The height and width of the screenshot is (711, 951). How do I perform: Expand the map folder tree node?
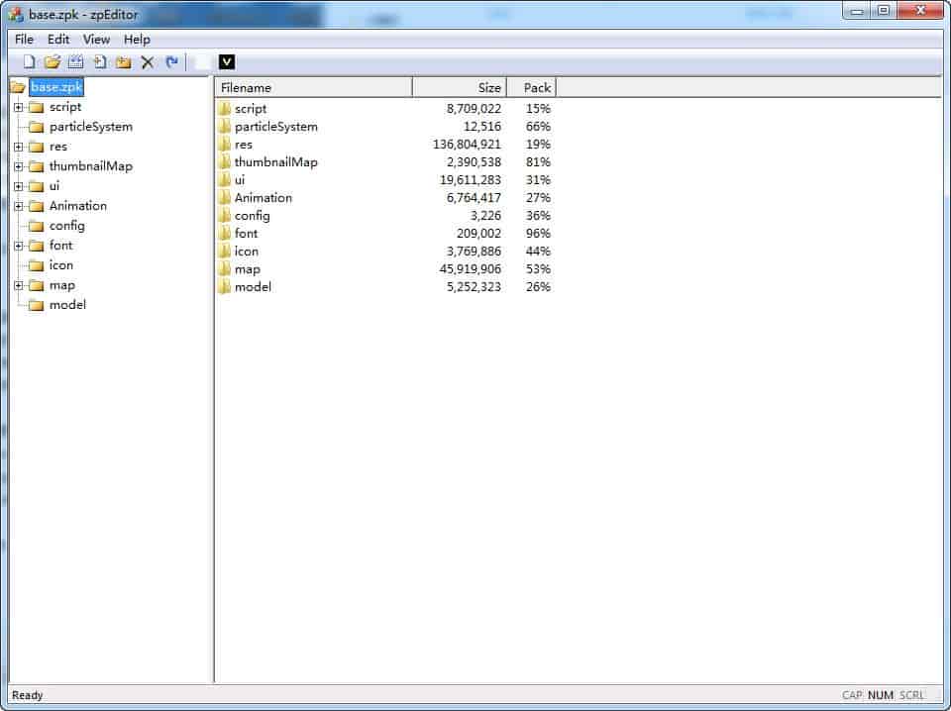(18, 285)
